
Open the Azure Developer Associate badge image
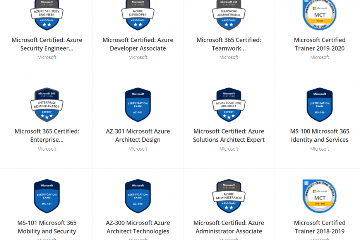click(138, 15)
